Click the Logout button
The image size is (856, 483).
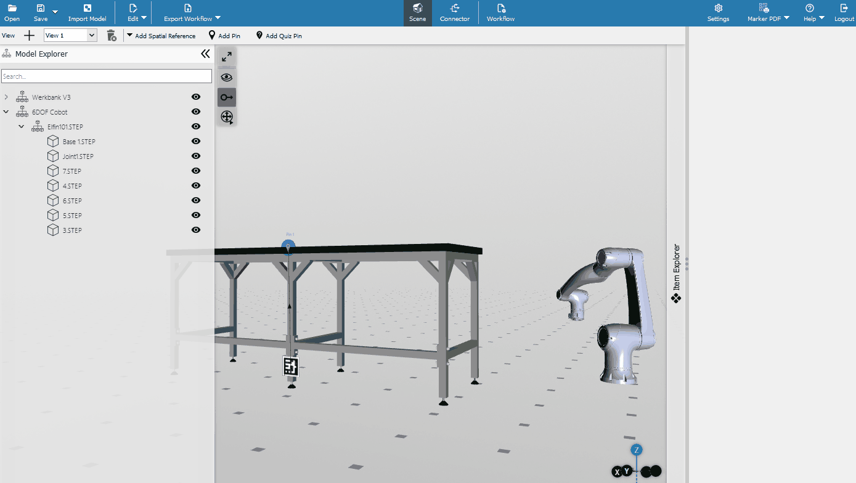pos(844,13)
